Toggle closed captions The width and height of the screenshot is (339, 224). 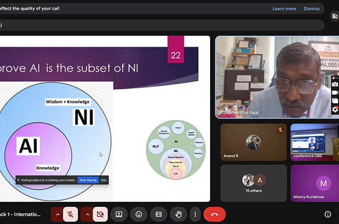158,214
